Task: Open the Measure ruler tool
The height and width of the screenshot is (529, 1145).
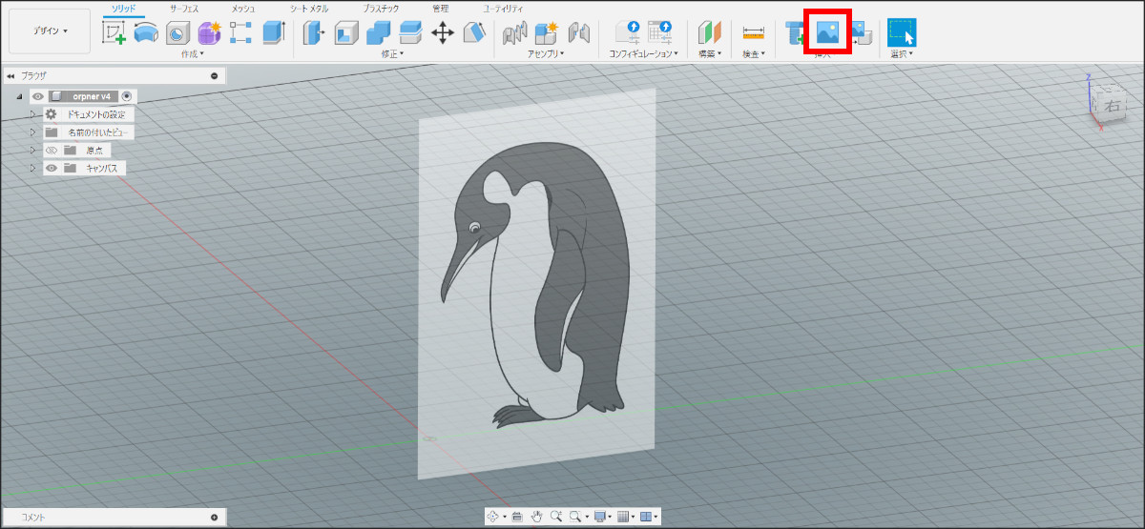Action: click(754, 32)
